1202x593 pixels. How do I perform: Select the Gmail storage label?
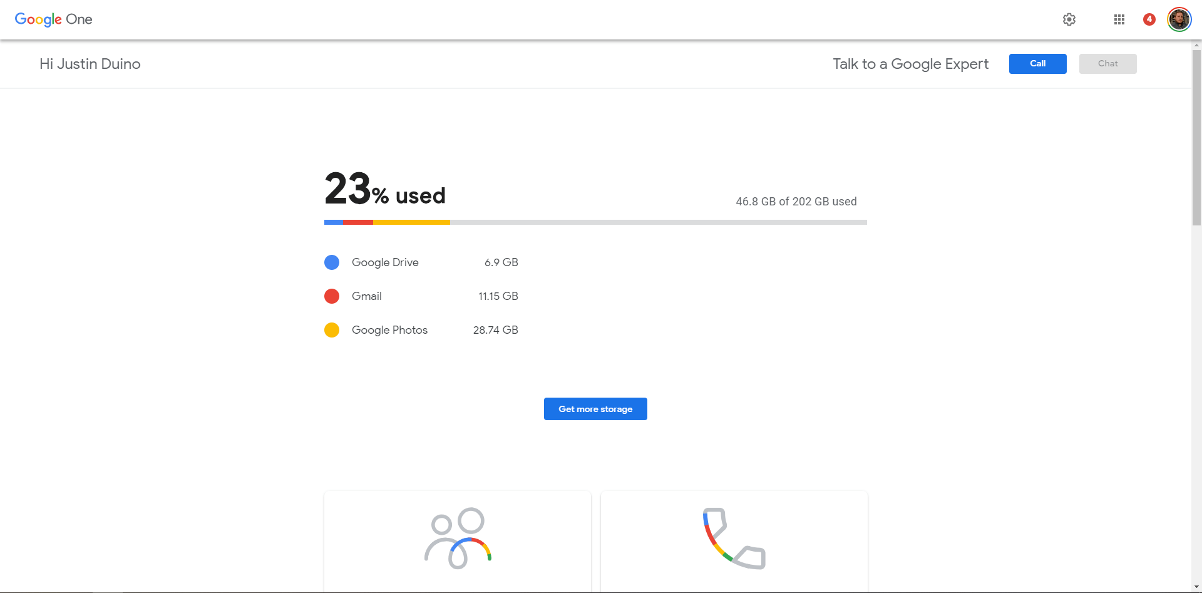pyautogui.click(x=367, y=296)
